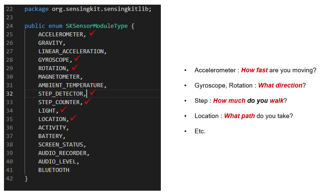This screenshot has height=195, width=325.
Task: Click line number 32 in the gutter
Action: click(x=9, y=94)
